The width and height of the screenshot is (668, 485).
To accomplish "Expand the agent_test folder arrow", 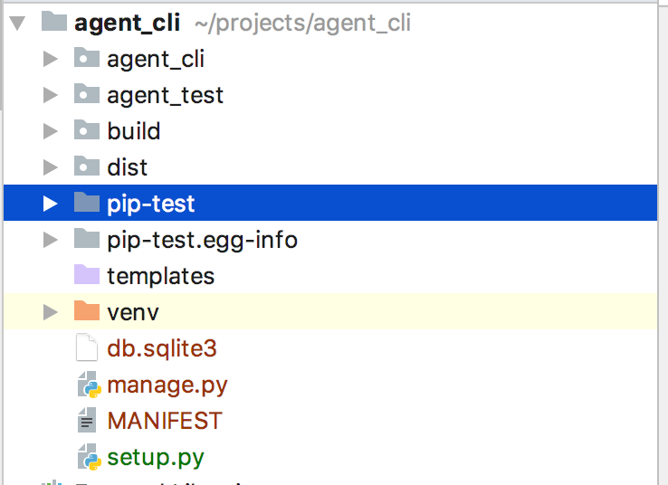I will pos(51,95).
